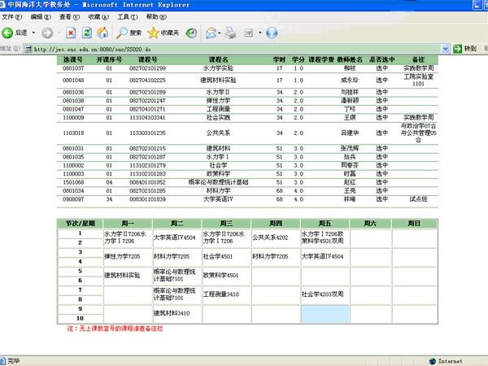Image resolution: width=488 pixels, height=366 pixels.
Task: Click the Mail toolbar icon
Action: [210, 33]
